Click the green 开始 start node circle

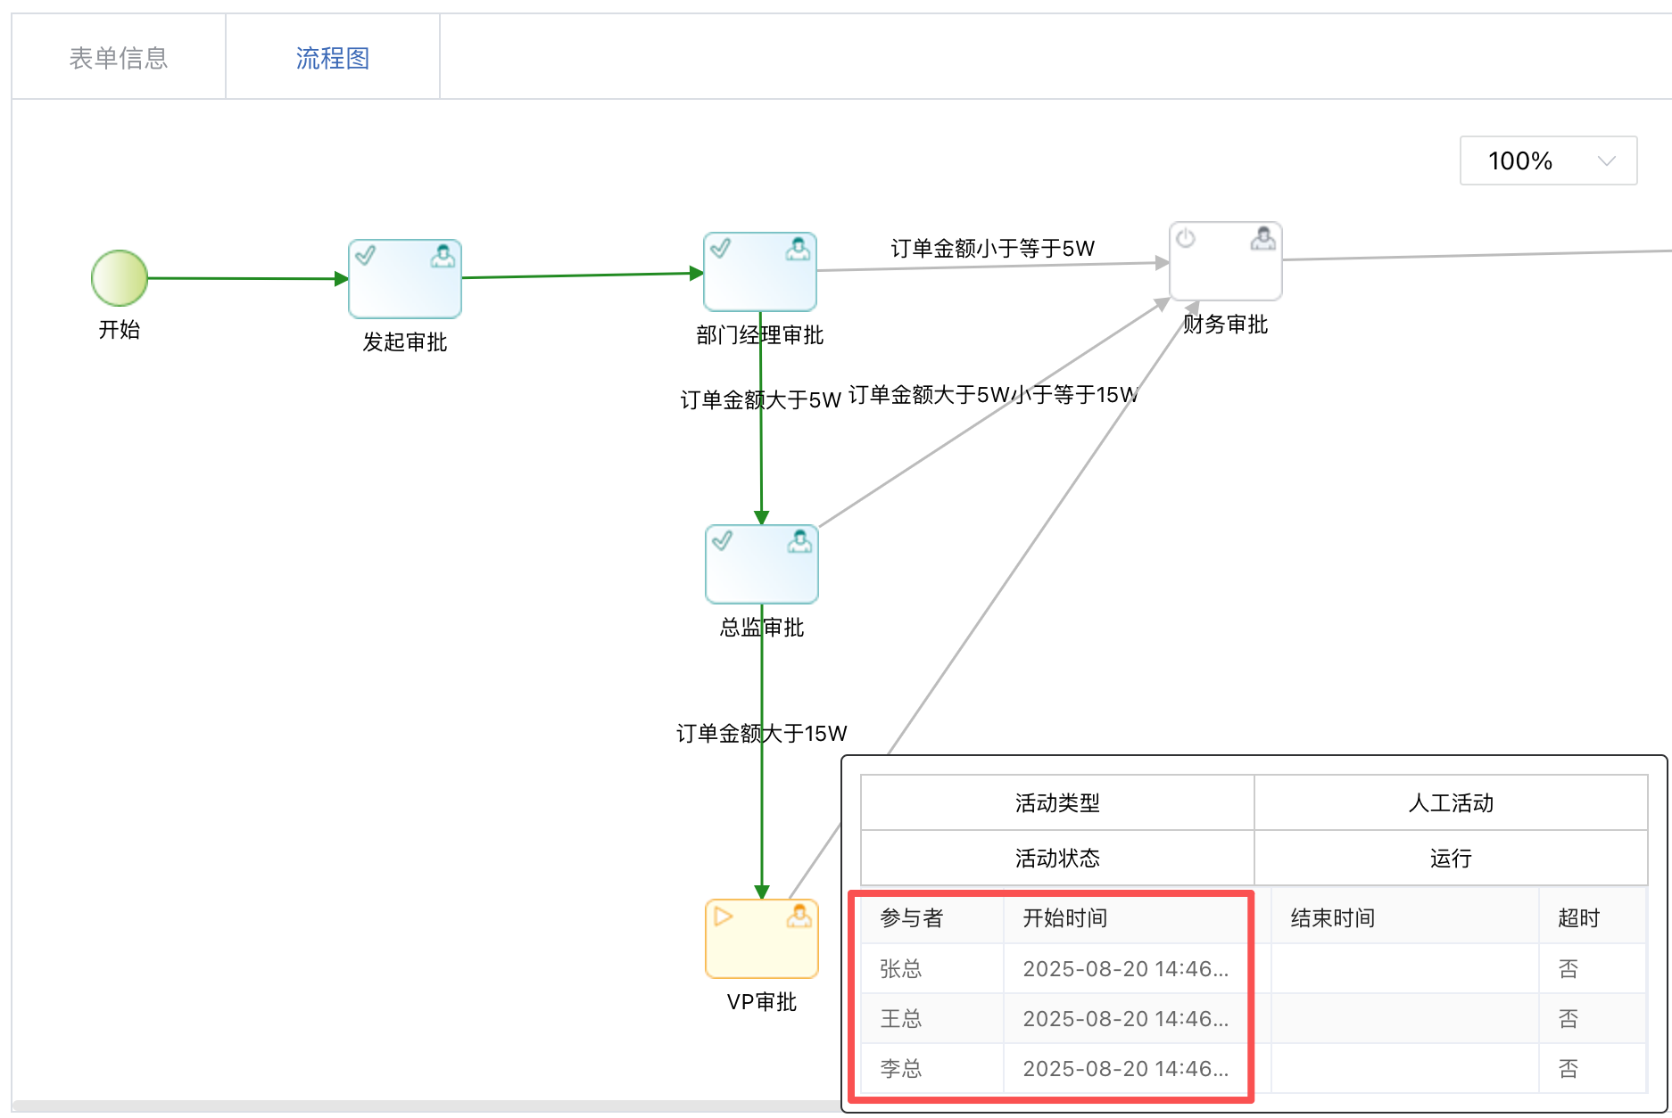[120, 278]
